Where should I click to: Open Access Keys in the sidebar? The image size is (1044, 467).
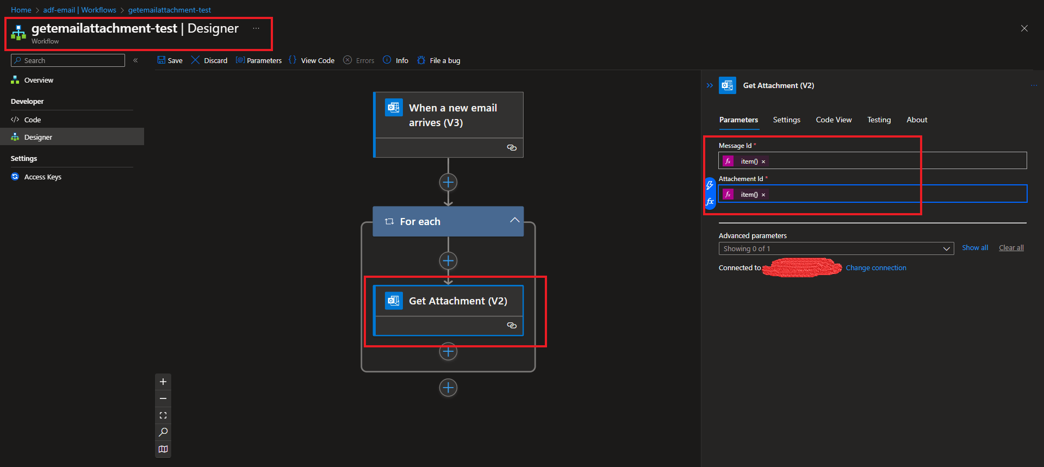[42, 177]
